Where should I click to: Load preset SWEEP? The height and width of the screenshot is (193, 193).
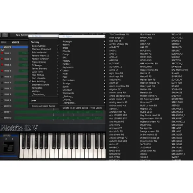[x=175, y=157]
